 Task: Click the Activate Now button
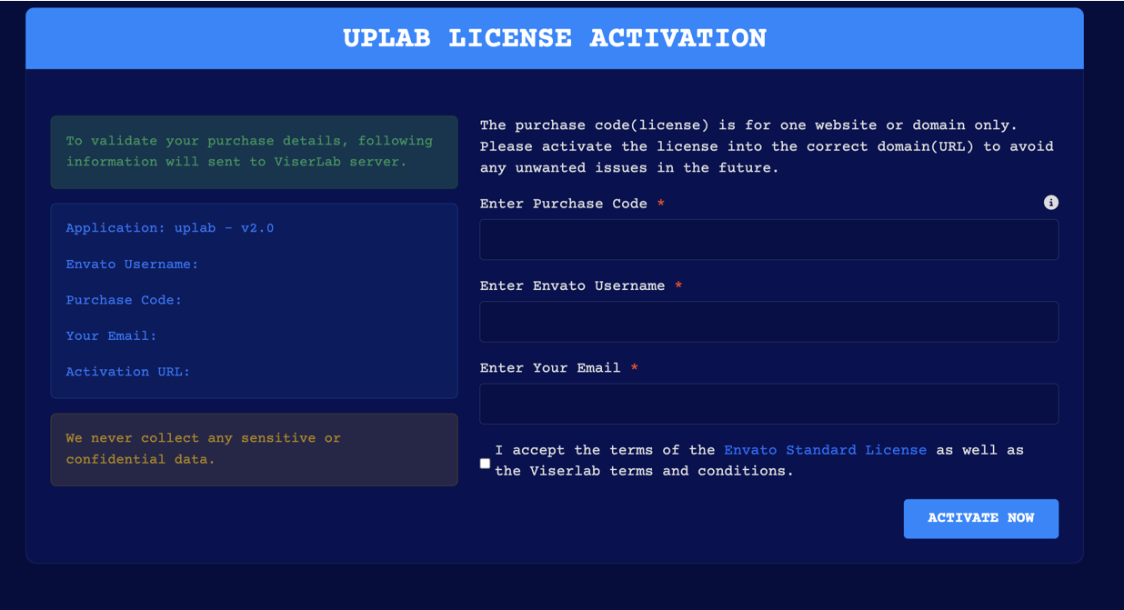[x=980, y=518]
